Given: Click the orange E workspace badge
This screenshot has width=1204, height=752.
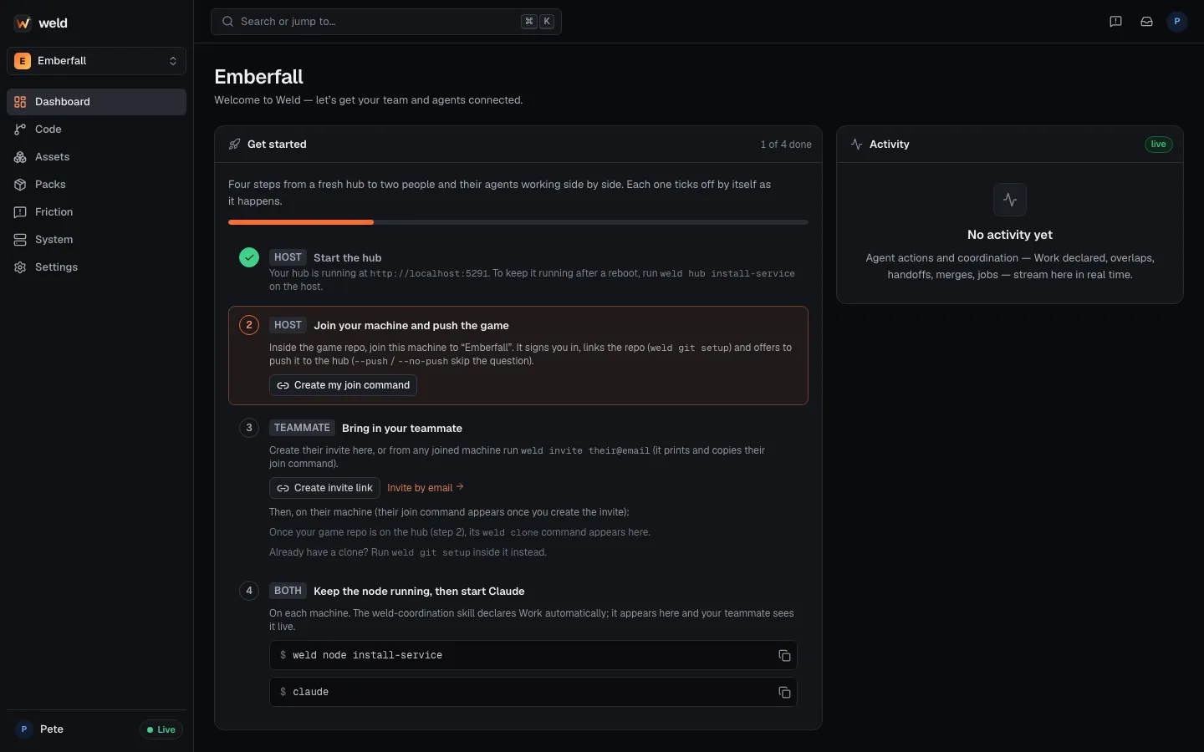Looking at the screenshot, I should 23,61.
